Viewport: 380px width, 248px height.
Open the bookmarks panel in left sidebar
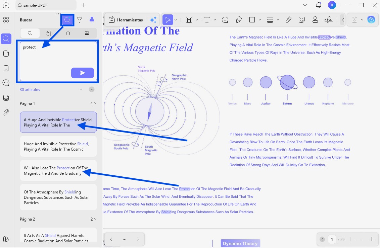tap(6, 68)
